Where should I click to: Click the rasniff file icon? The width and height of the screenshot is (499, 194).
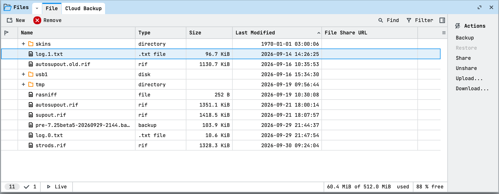coord(31,94)
